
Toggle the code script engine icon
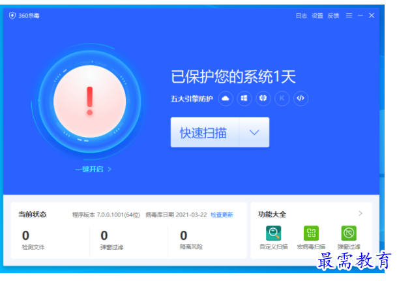301,98
